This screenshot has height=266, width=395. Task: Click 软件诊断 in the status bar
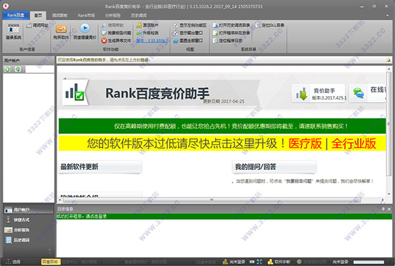tap(279, 261)
